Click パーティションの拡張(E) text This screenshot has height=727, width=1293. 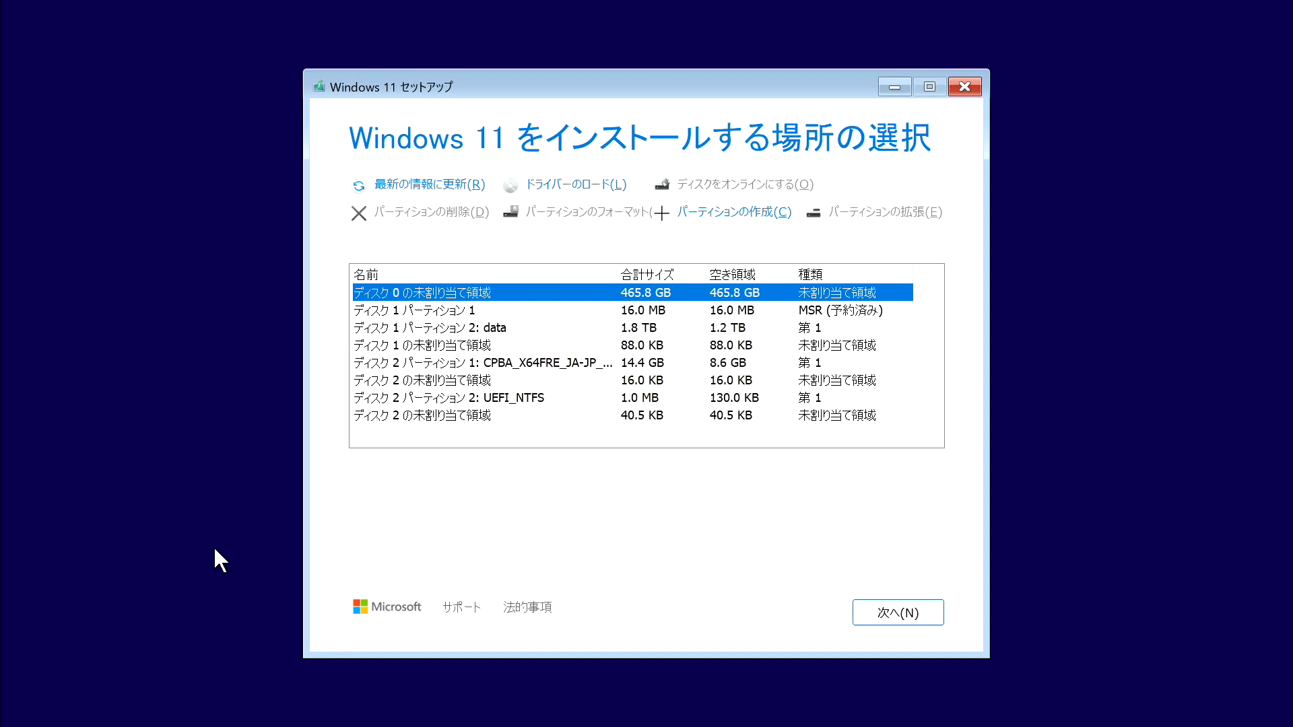click(x=885, y=212)
